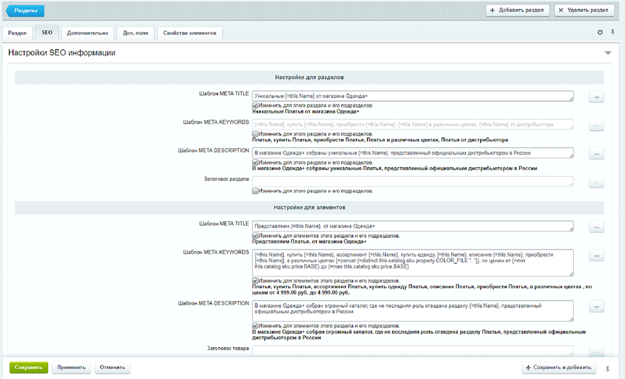Uncheck override checkbox under elements META TITLE

[255, 235]
